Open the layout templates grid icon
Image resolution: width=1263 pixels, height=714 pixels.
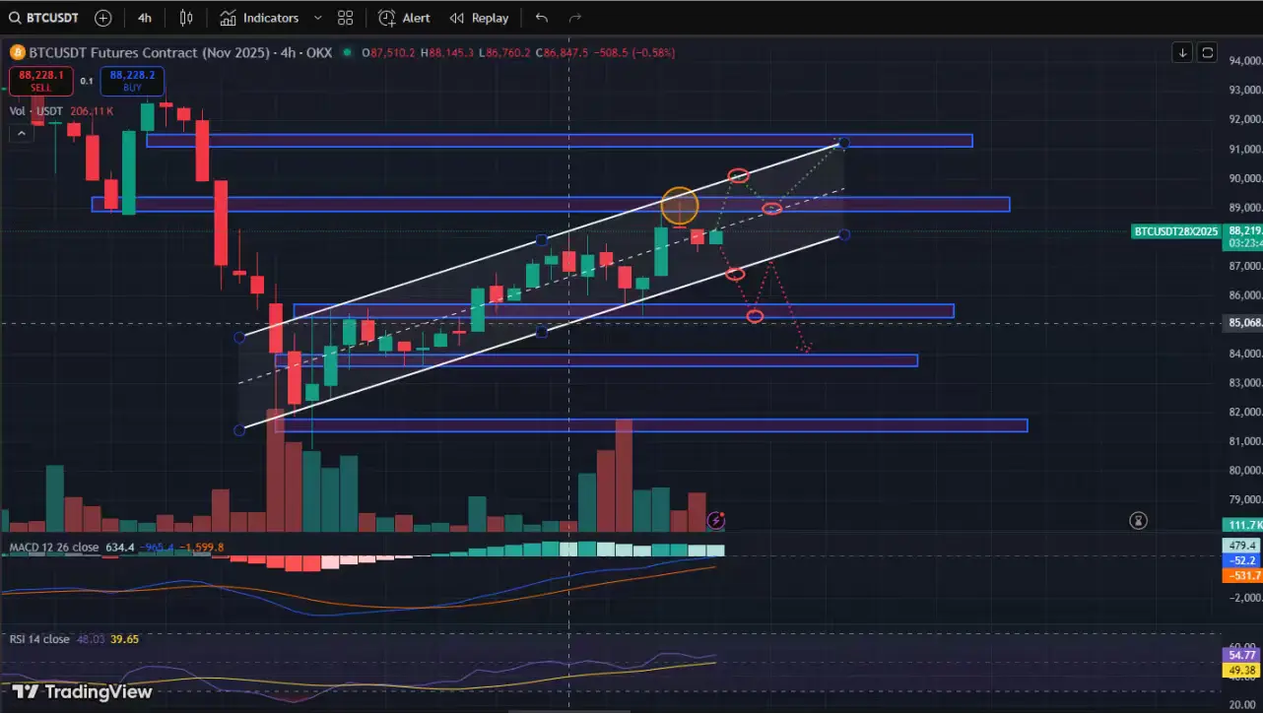[x=345, y=18]
